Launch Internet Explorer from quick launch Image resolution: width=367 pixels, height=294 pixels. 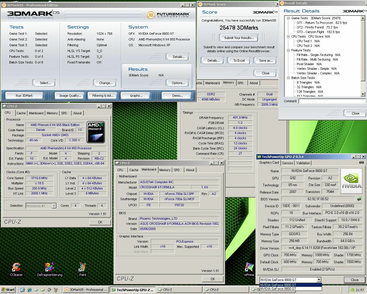[x=29, y=290]
